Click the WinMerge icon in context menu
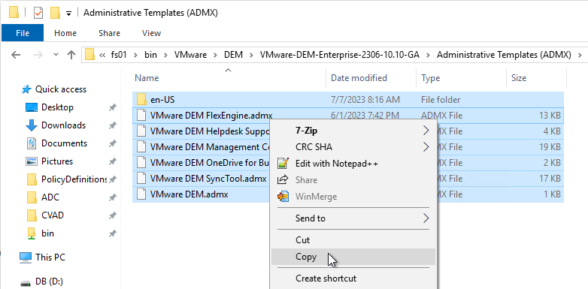This screenshot has width=588, height=289. pos(283,197)
